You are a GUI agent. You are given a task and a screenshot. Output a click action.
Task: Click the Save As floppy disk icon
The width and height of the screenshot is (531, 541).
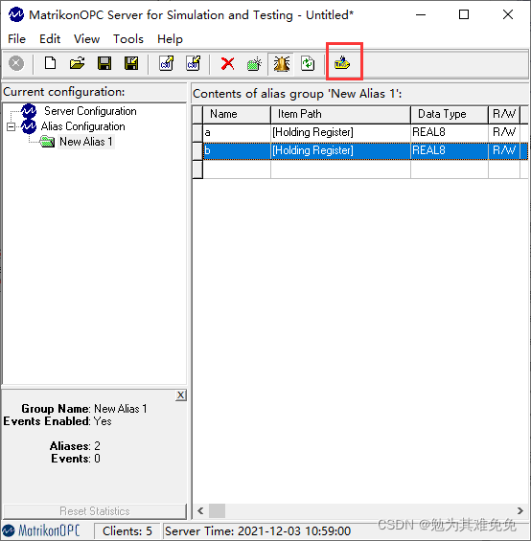[131, 63]
